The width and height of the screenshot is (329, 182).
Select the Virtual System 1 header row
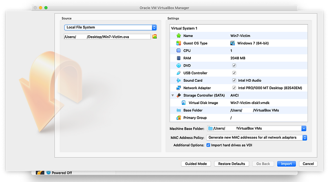(x=238, y=28)
